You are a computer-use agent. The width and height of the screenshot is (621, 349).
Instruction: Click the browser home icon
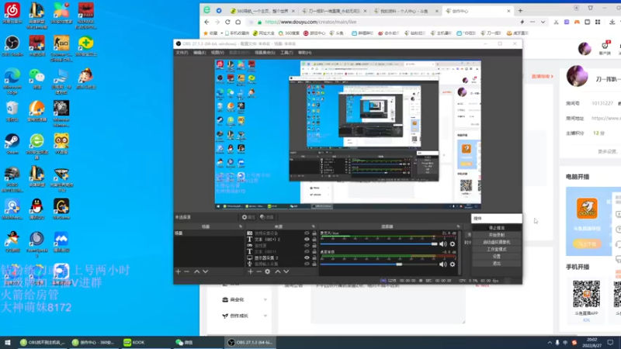[x=238, y=22]
